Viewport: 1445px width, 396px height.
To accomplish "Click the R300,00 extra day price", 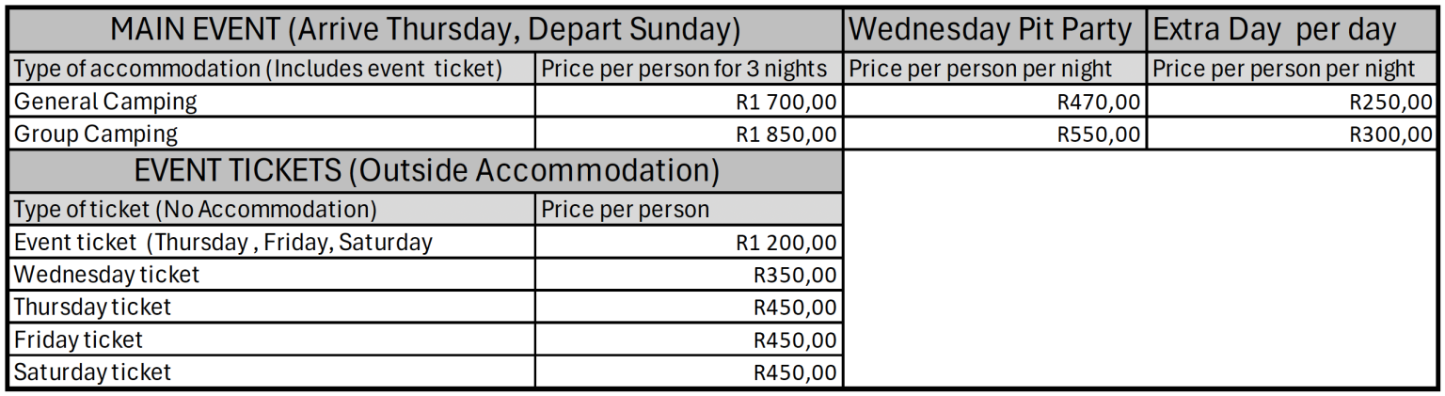I will click(1390, 135).
